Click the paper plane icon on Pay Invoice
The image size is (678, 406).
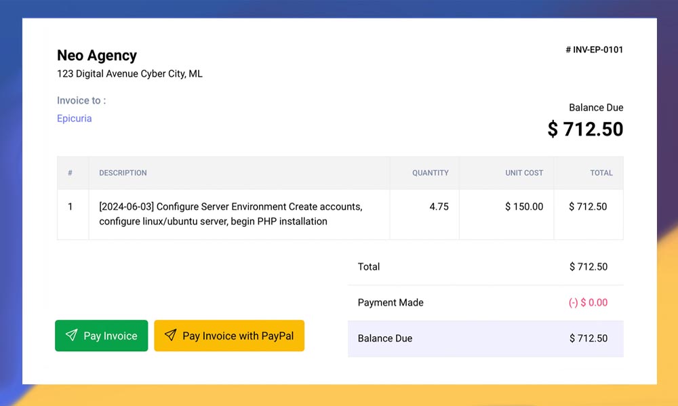pyautogui.click(x=71, y=336)
